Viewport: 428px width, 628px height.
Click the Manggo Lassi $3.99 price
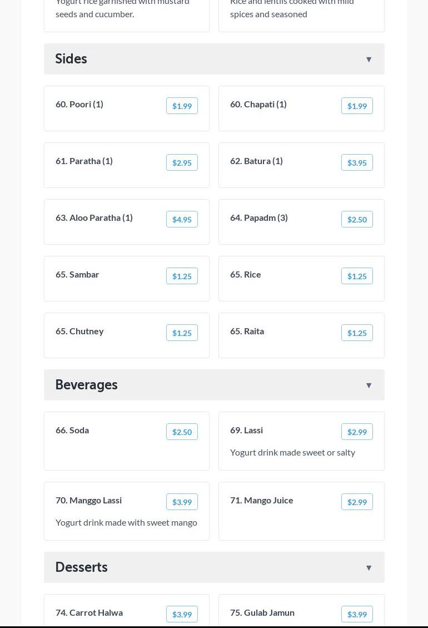coord(182,502)
